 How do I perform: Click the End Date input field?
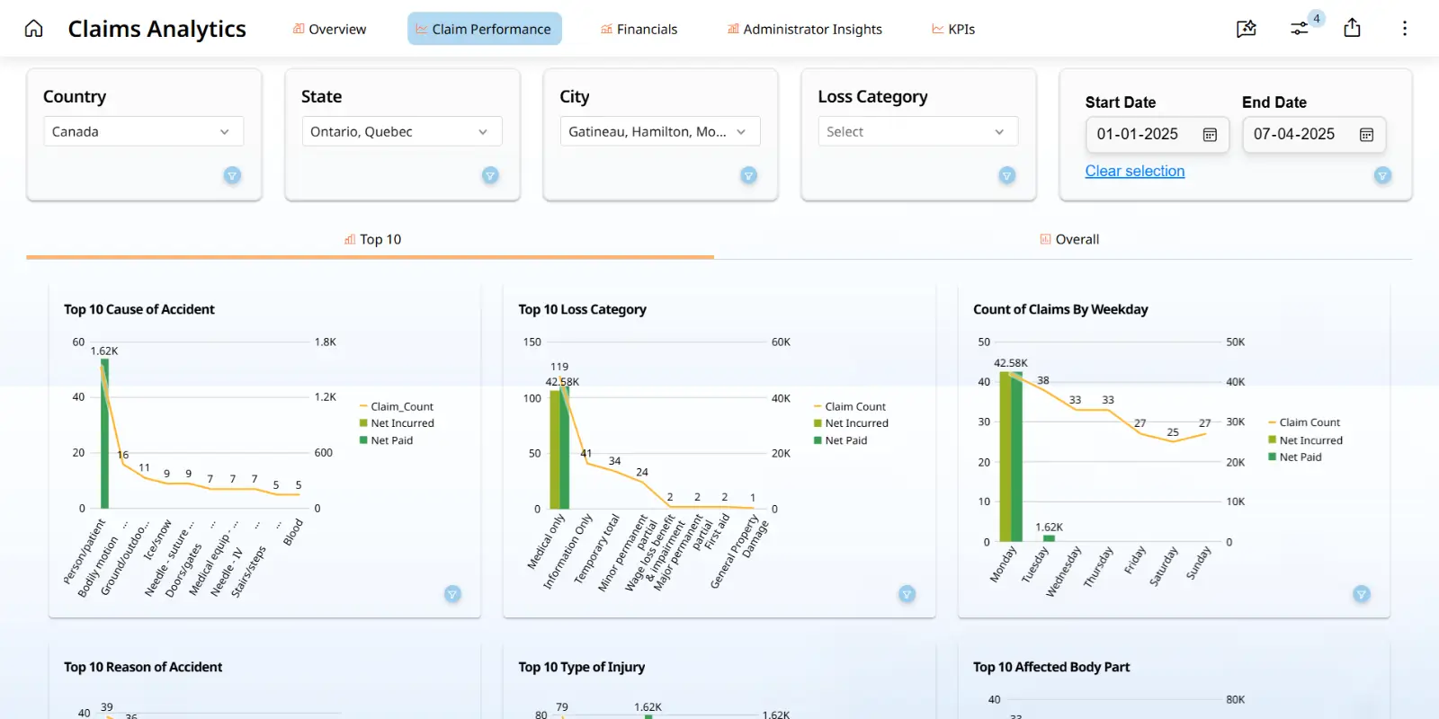(1295, 135)
